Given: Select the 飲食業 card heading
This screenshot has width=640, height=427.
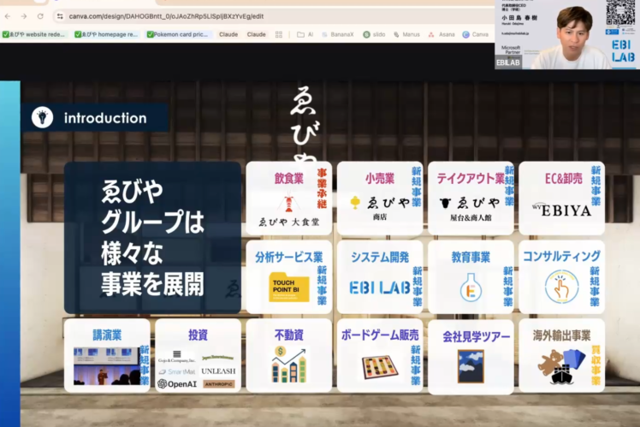Looking at the screenshot, I should [288, 178].
